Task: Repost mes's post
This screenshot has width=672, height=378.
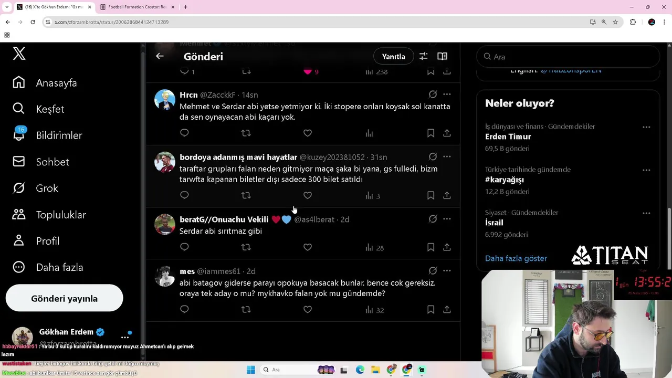Action: (246, 310)
